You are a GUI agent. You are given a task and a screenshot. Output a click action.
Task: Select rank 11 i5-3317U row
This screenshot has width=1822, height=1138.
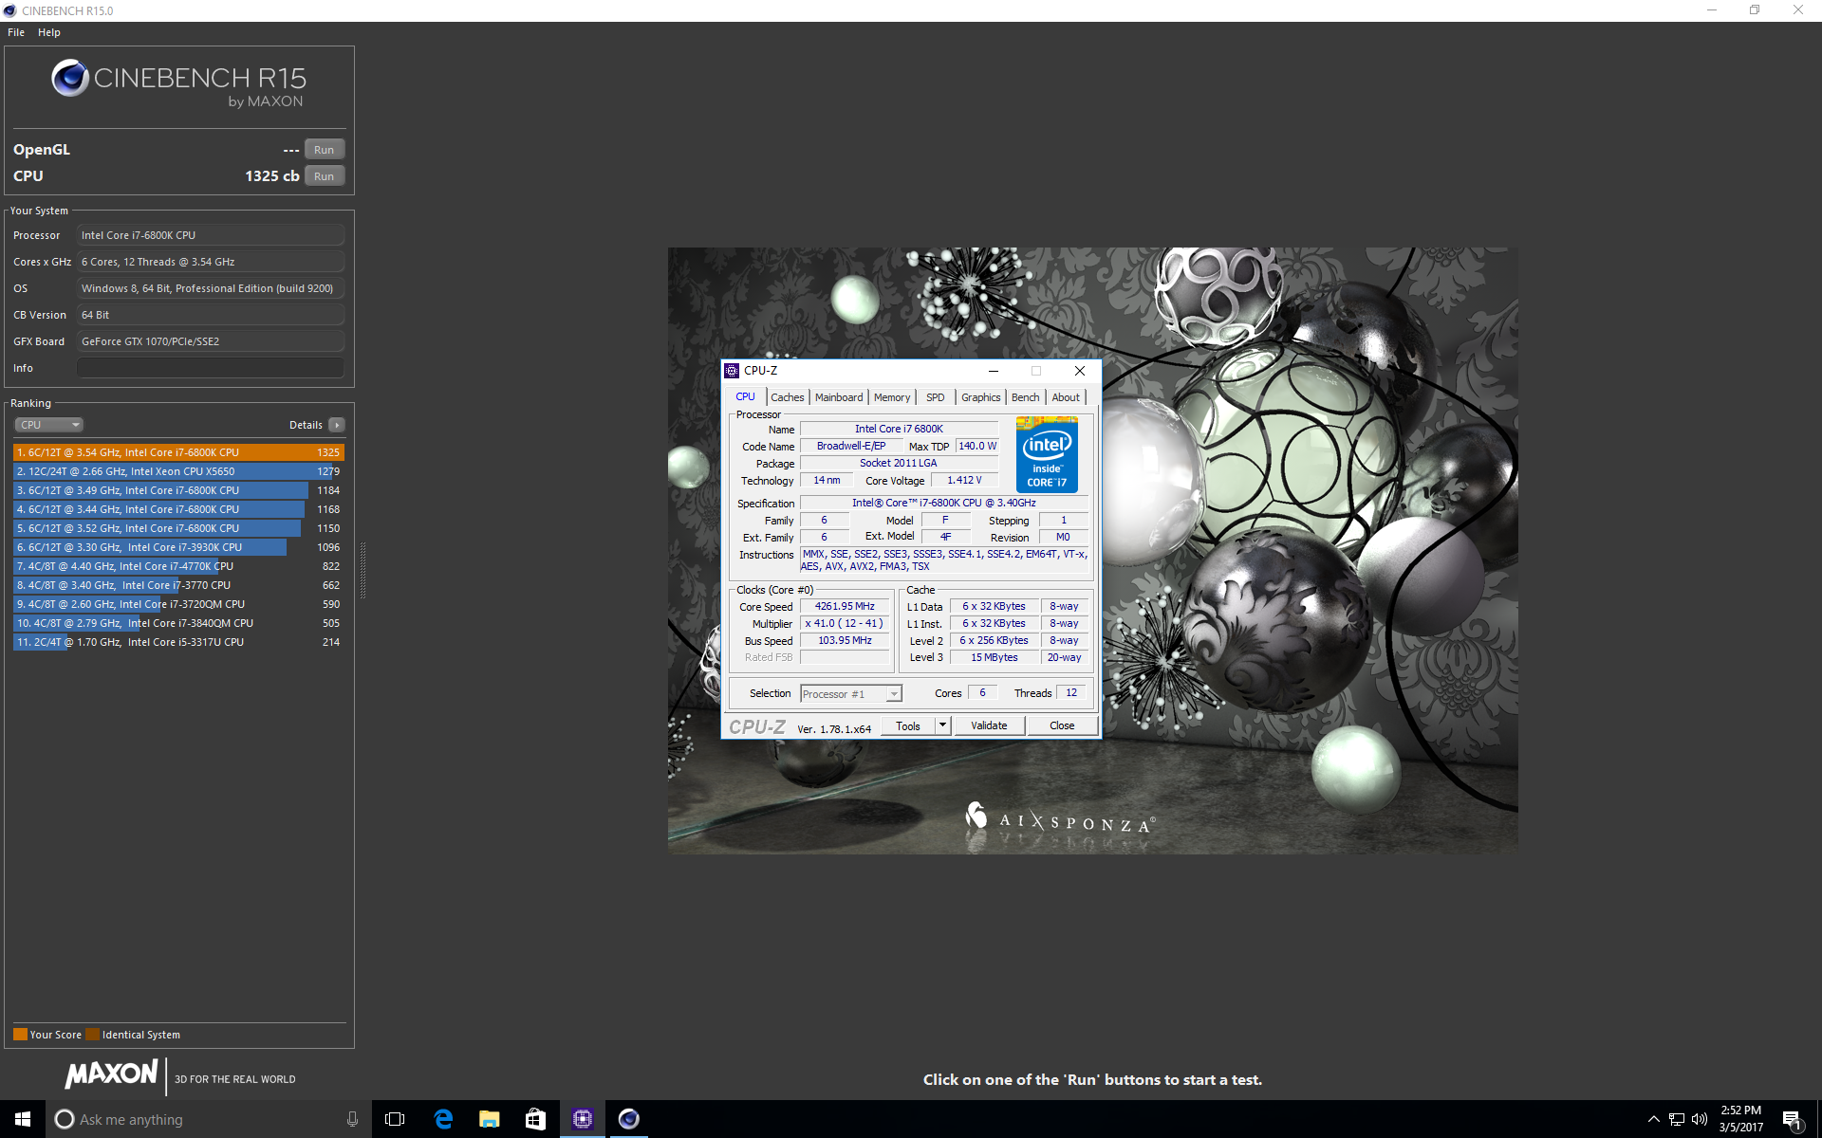178,642
